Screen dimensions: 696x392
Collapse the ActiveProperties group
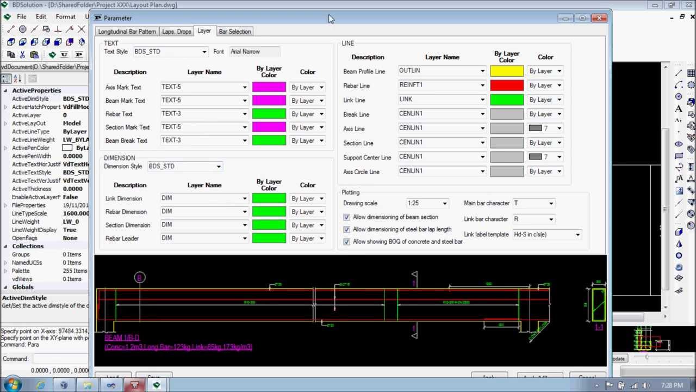5,90
